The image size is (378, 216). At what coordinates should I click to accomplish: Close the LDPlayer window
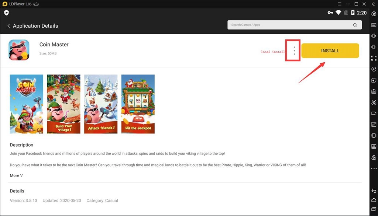pos(364,4)
